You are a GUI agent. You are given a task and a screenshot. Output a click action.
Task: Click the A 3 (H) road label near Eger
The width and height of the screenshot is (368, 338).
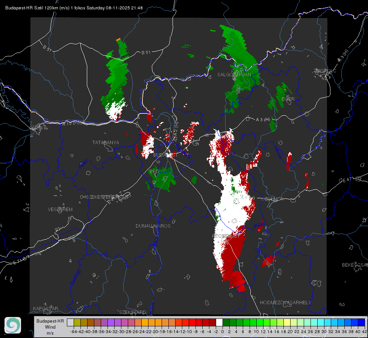pyautogui.click(x=263, y=120)
